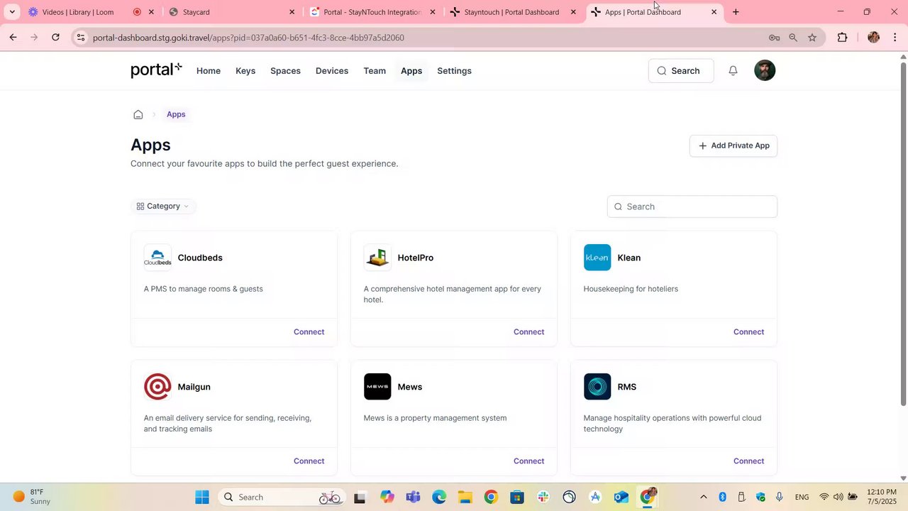Click ENG language indicator
The image size is (908, 511).
click(x=802, y=497)
